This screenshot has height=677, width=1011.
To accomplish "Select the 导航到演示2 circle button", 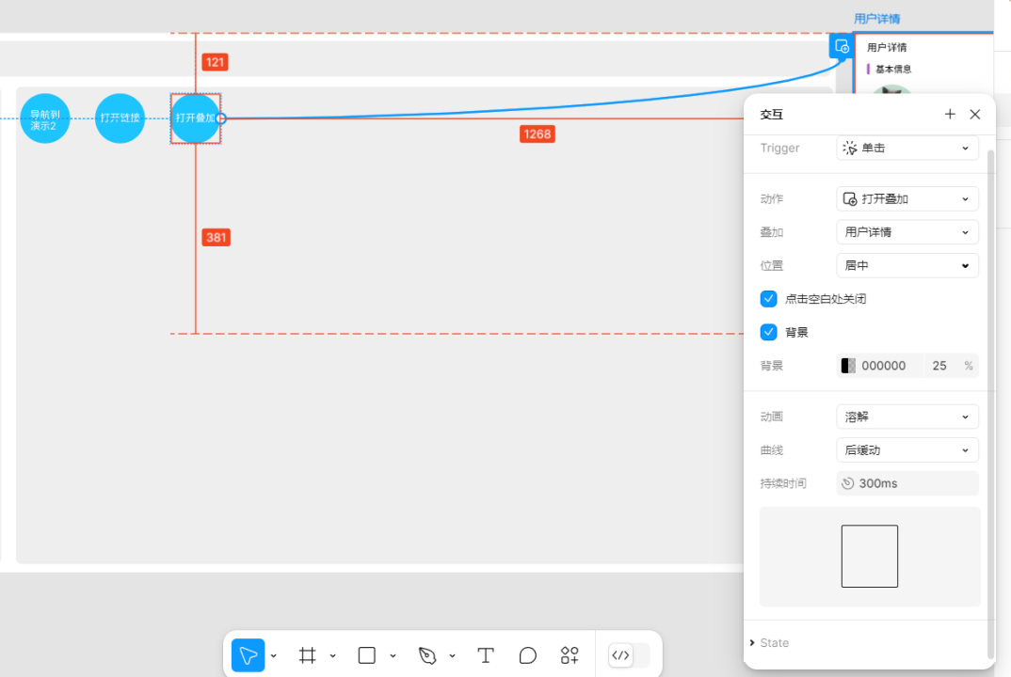I will pyautogui.click(x=44, y=118).
